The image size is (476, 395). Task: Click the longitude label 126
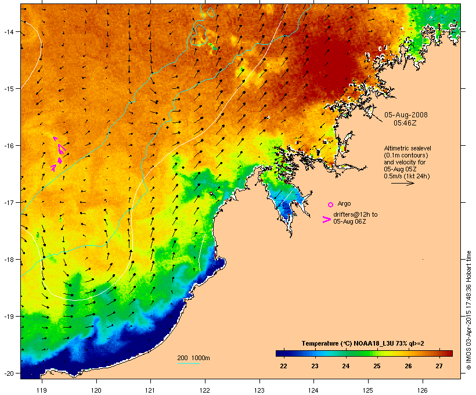[422, 390]
